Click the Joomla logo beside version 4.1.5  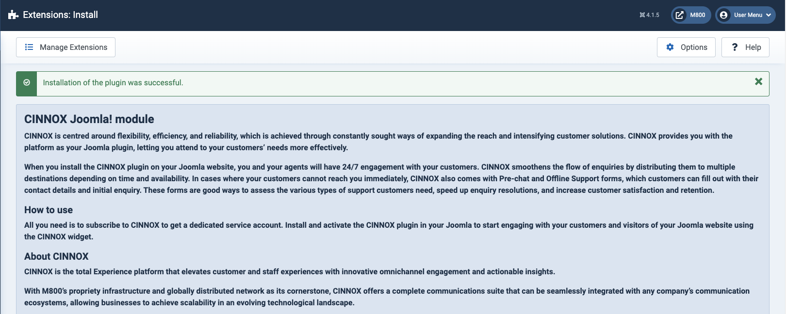coord(642,15)
